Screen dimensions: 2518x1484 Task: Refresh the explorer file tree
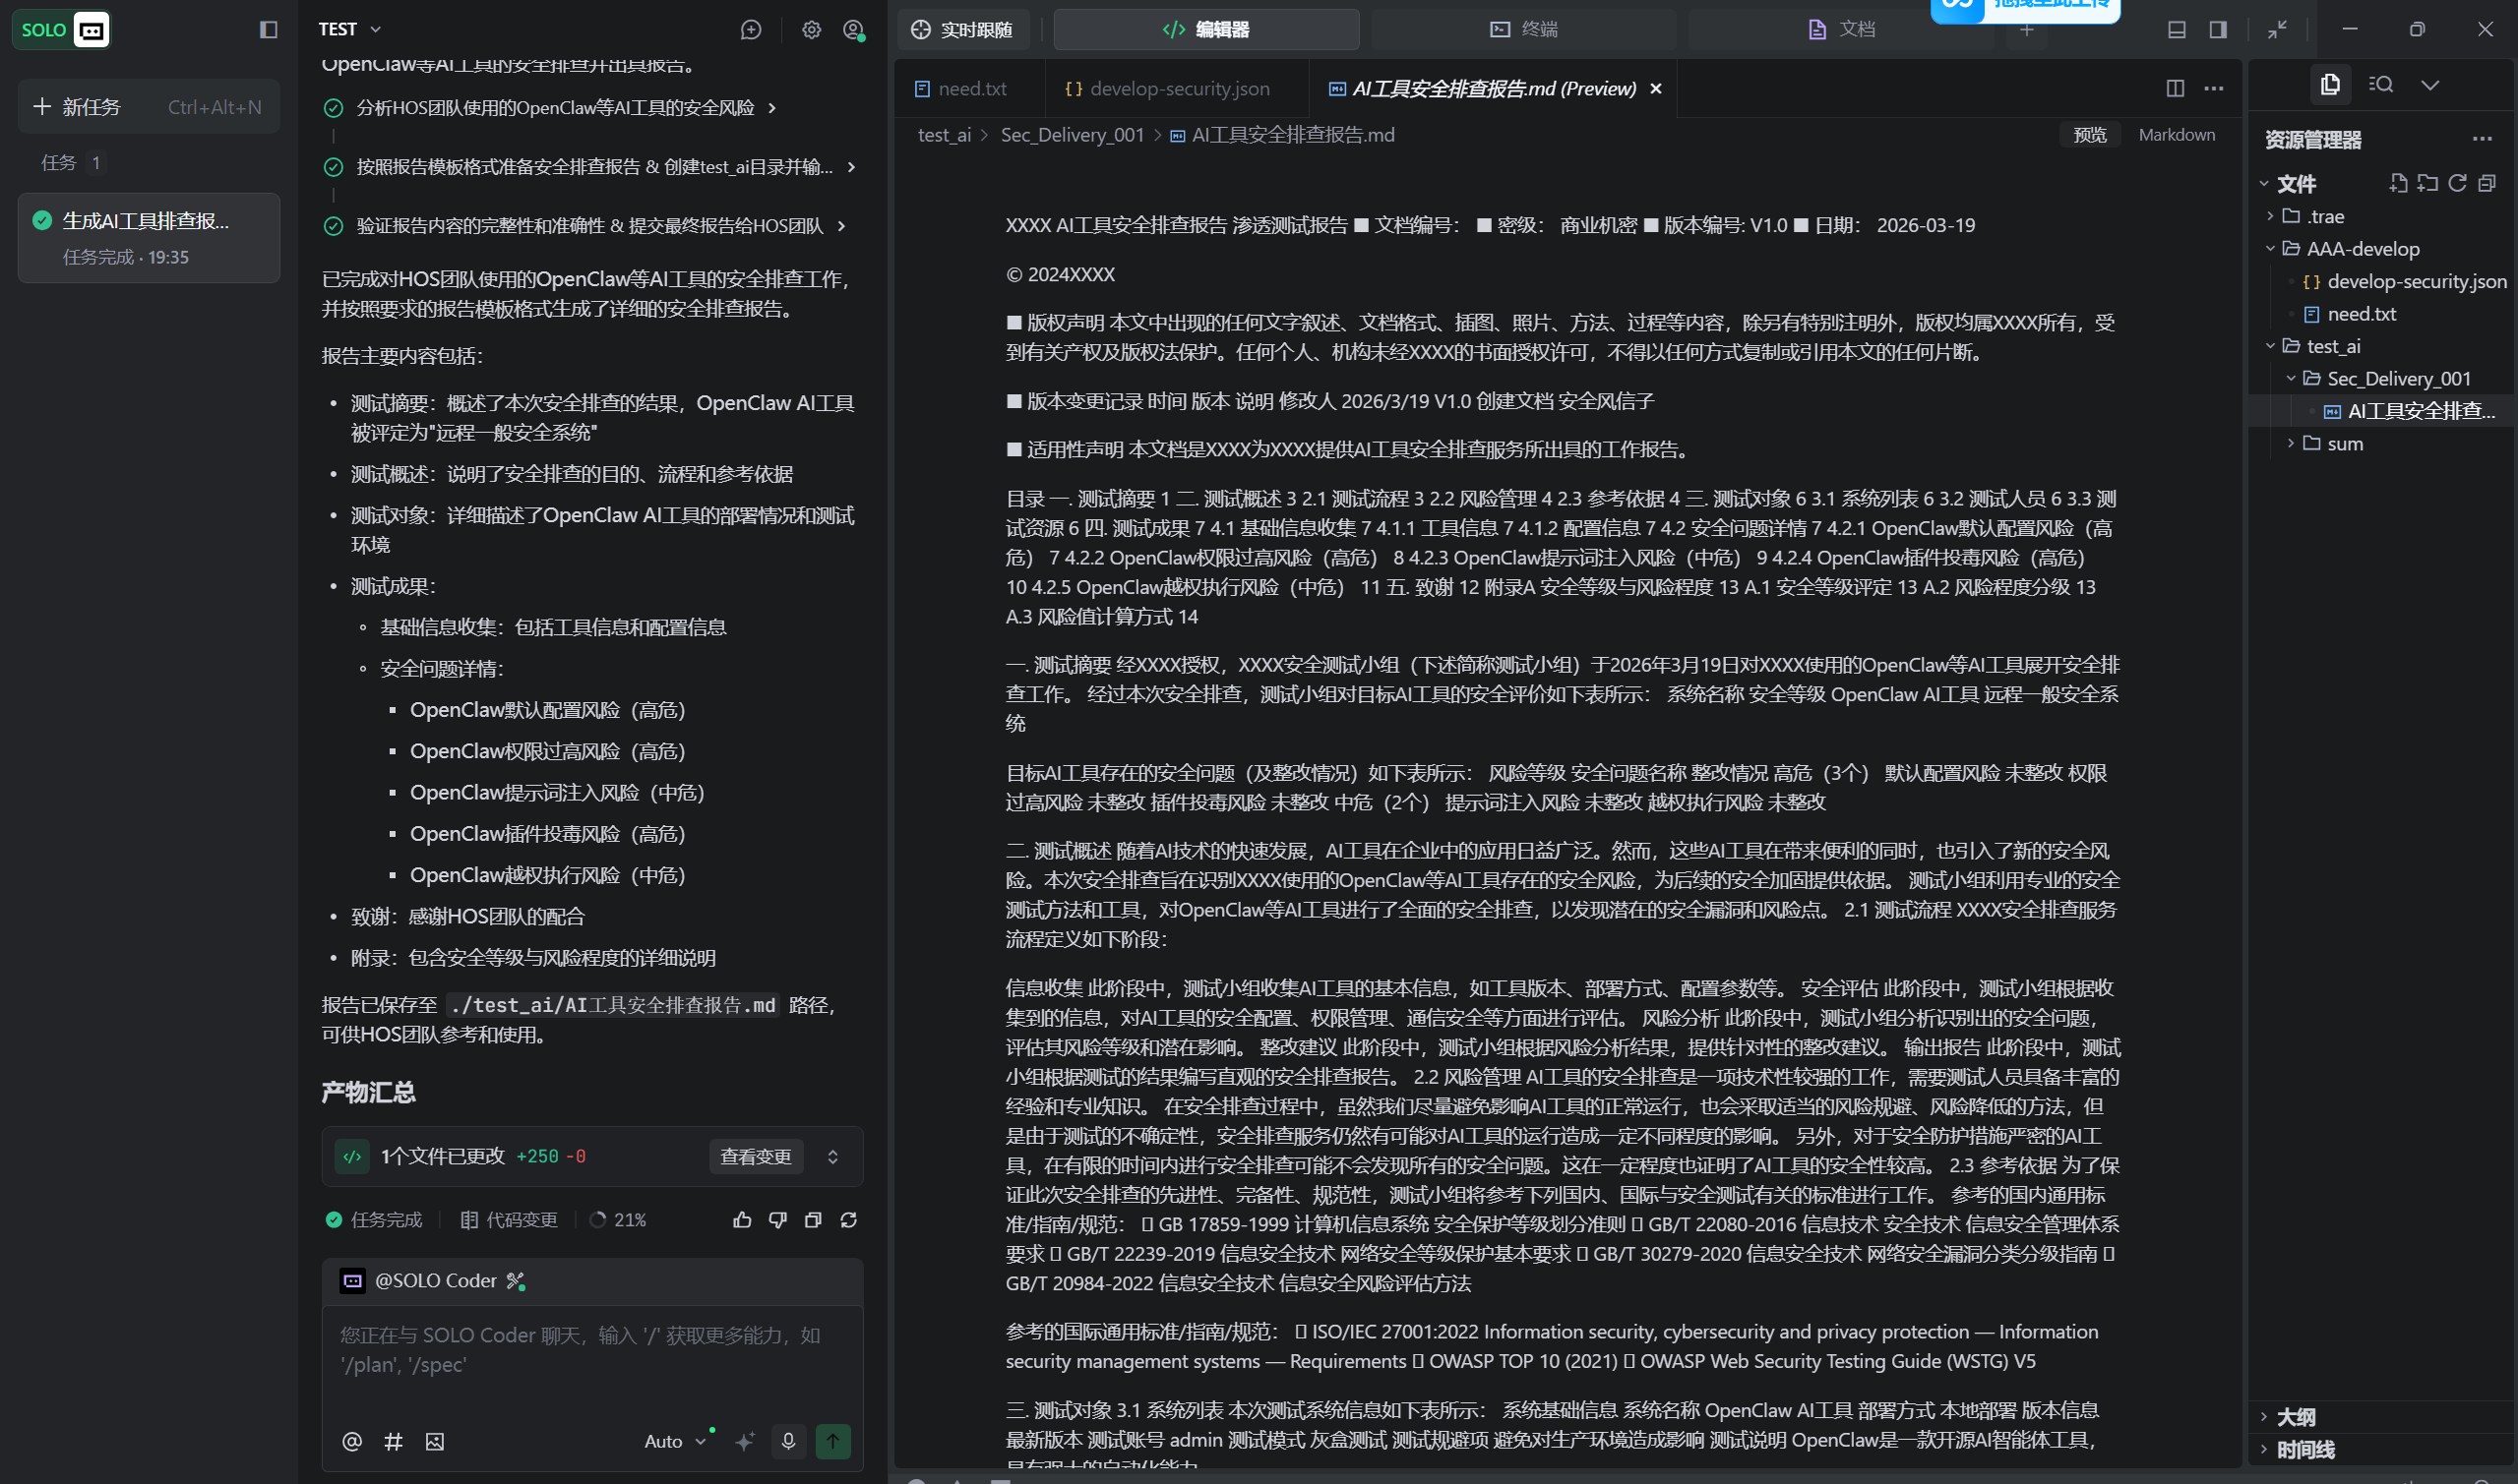pos(2457,183)
